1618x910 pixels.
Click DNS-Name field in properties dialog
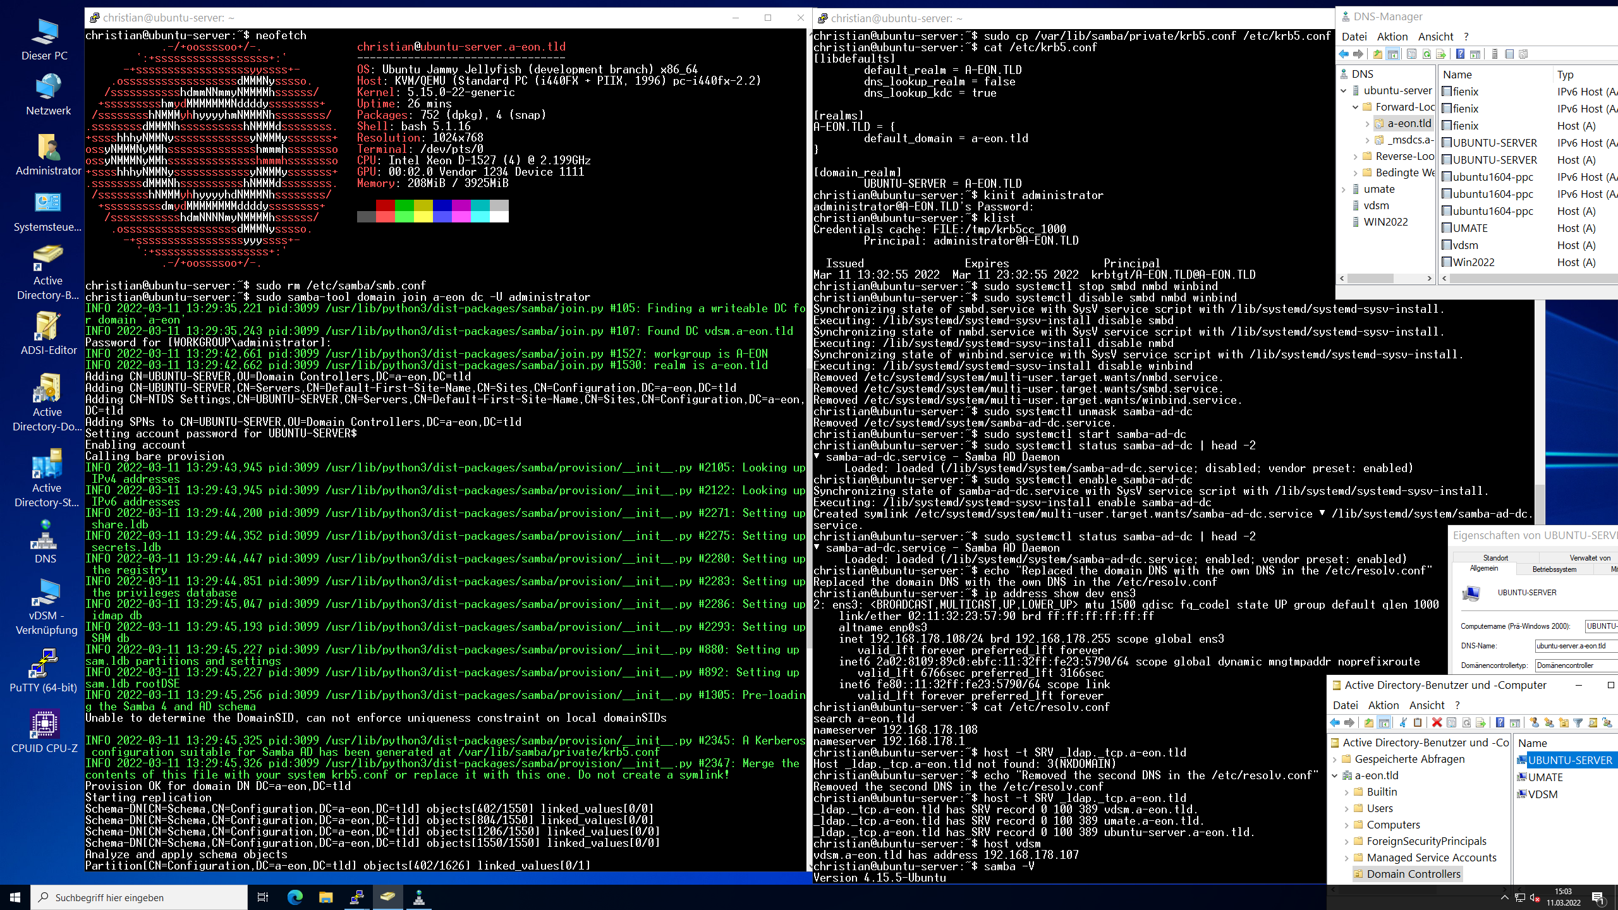1576,646
